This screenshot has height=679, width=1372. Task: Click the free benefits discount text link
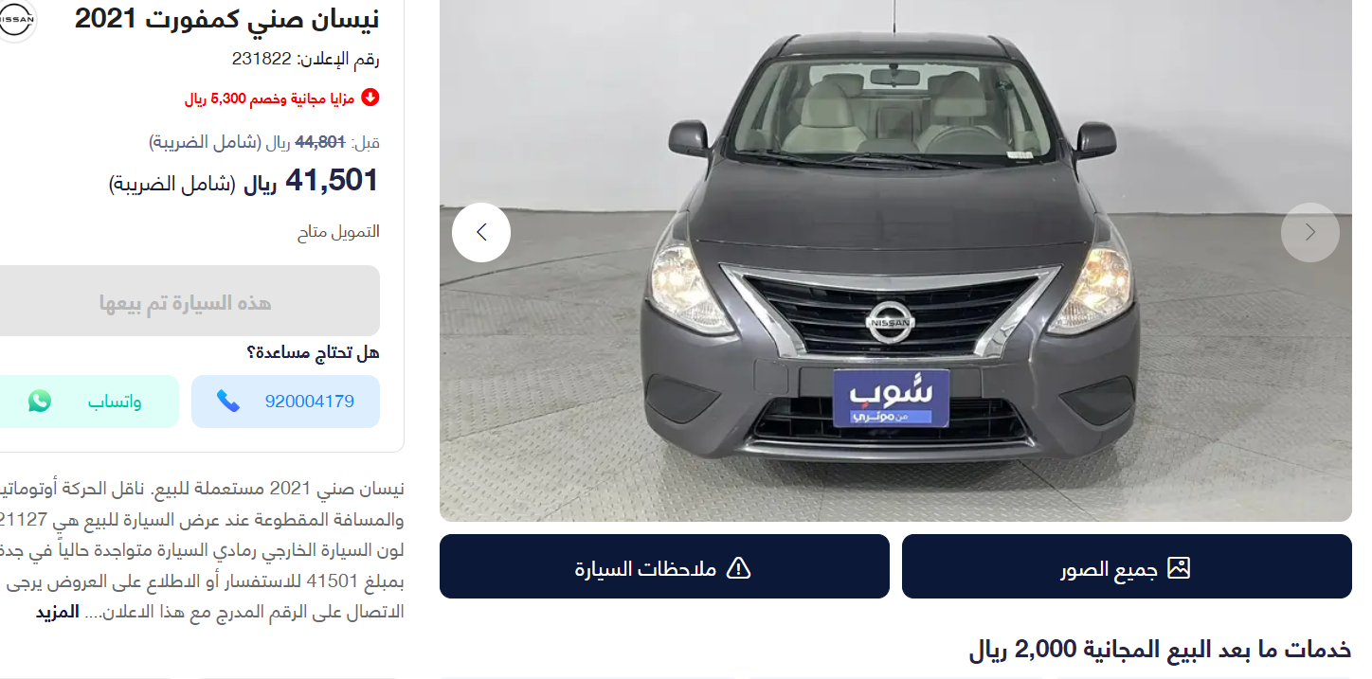(x=270, y=98)
